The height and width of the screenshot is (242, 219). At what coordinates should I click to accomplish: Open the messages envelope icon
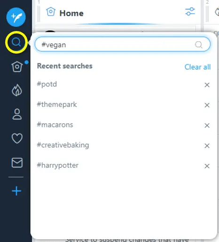click(17, 163)
